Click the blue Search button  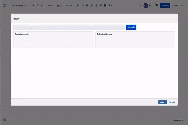coord(131,27)
